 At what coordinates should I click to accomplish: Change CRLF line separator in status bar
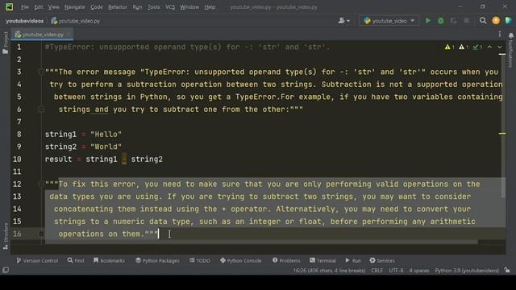point(377,271)
